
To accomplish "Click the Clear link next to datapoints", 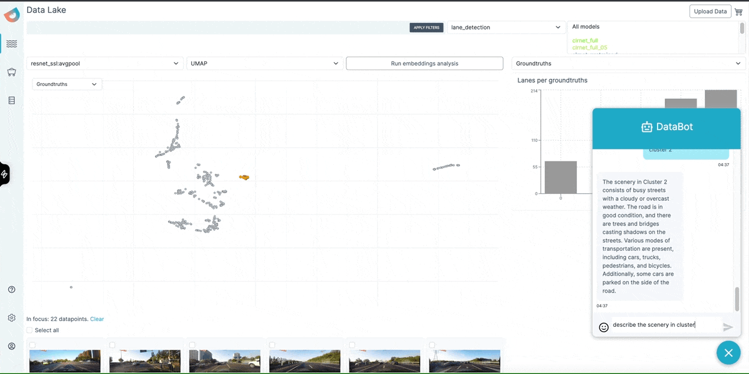I will point(97,319).
